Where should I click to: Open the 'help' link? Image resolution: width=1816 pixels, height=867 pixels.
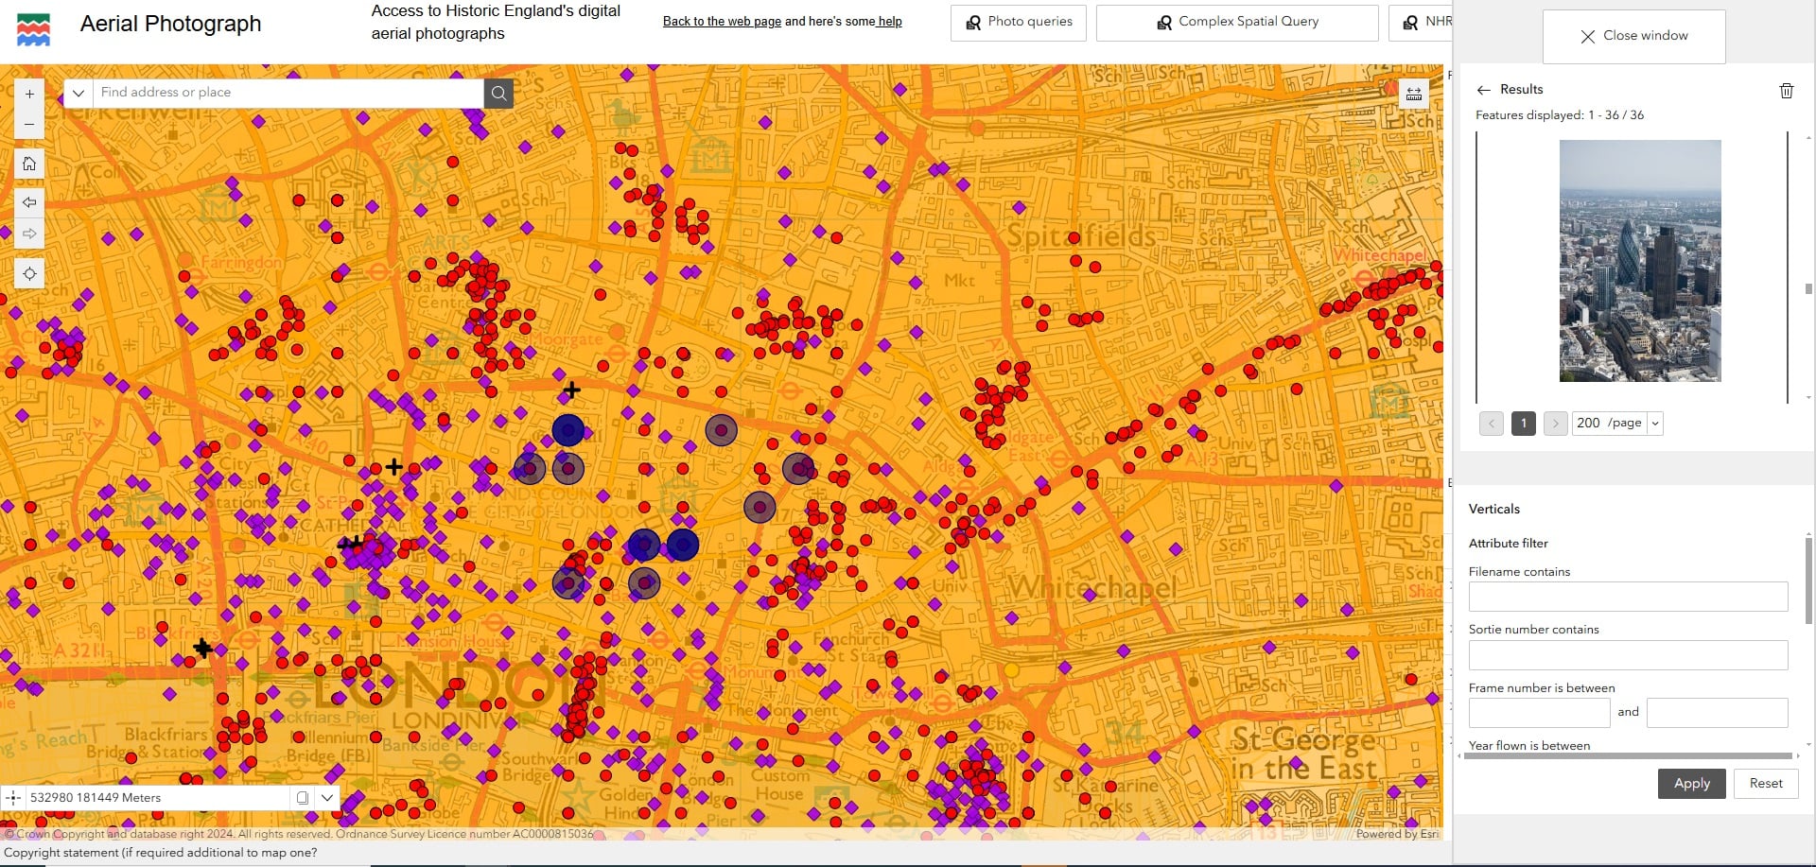point(890,22)
